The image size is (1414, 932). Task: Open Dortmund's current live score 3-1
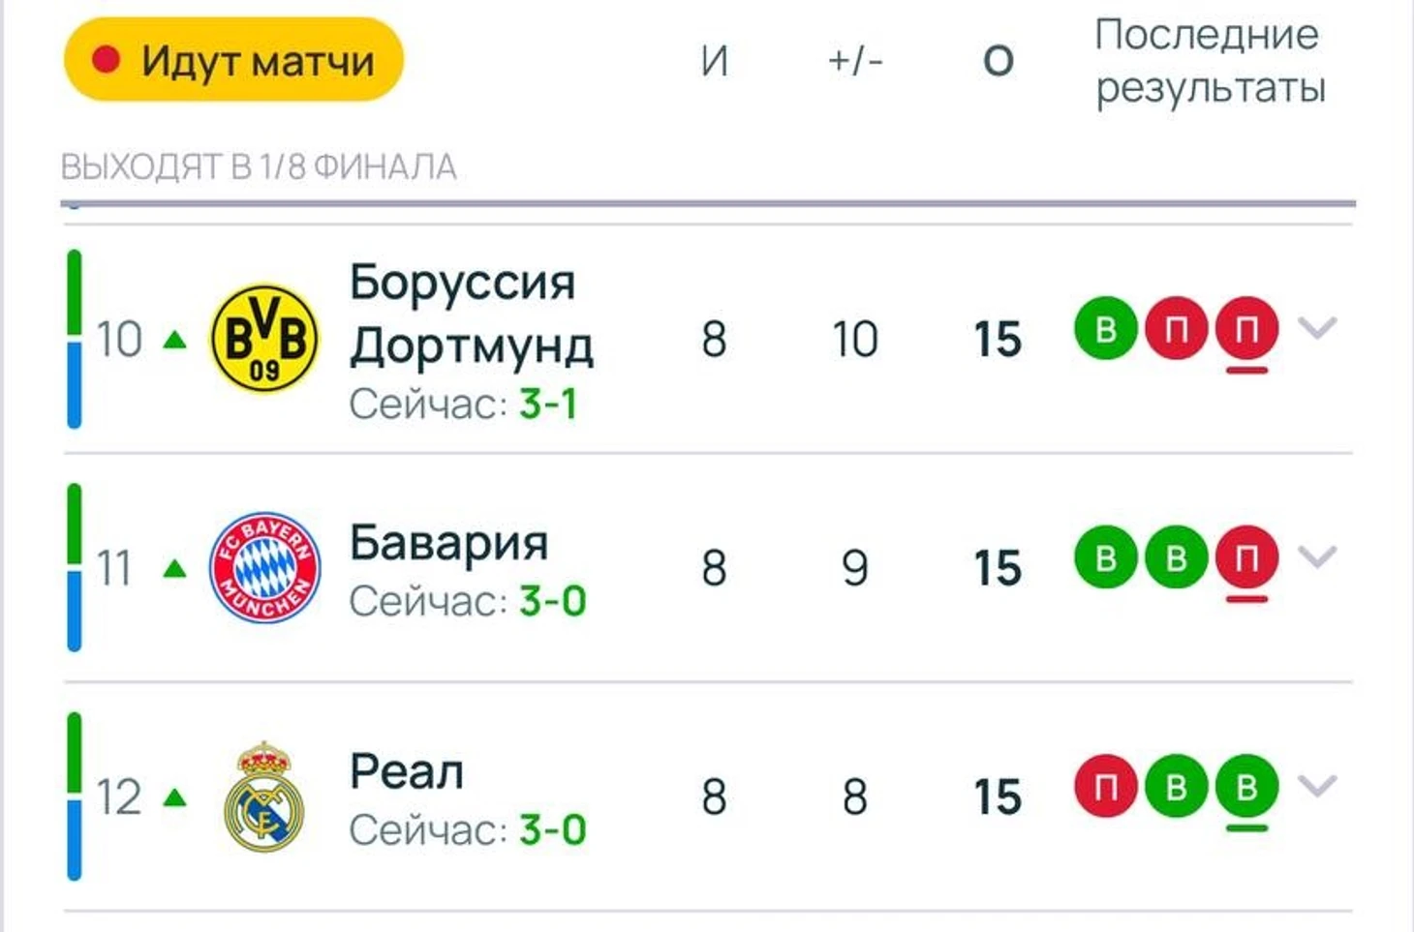[x=548, y=404]
